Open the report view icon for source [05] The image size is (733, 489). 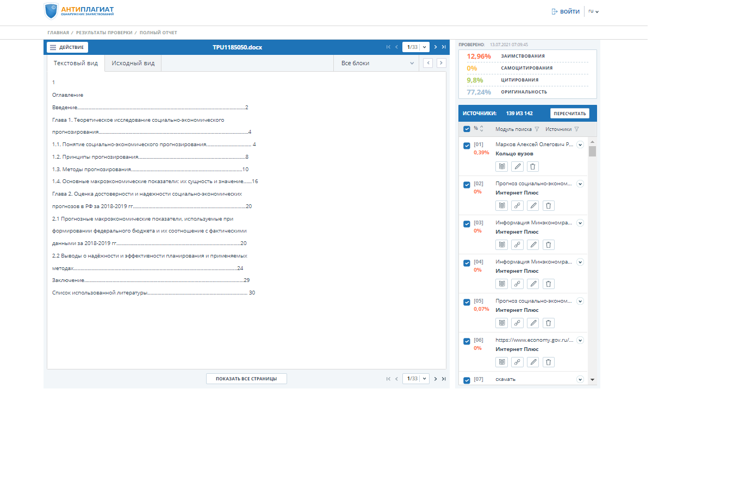click(x=502, y=323)
